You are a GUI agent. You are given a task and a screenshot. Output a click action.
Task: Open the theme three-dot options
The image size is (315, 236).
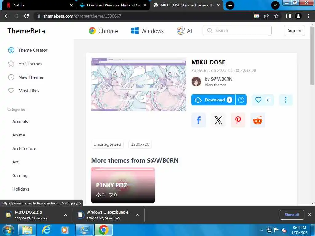[286, 100]
